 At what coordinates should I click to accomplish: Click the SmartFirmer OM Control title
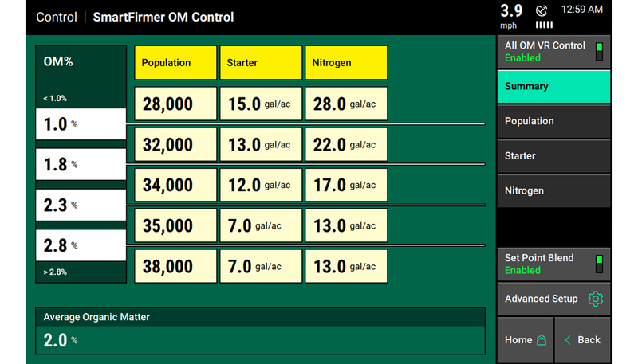coord(163,17)
